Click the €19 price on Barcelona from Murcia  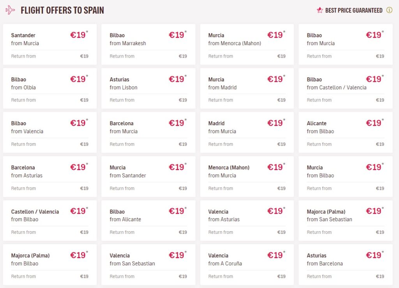(177, 123)
